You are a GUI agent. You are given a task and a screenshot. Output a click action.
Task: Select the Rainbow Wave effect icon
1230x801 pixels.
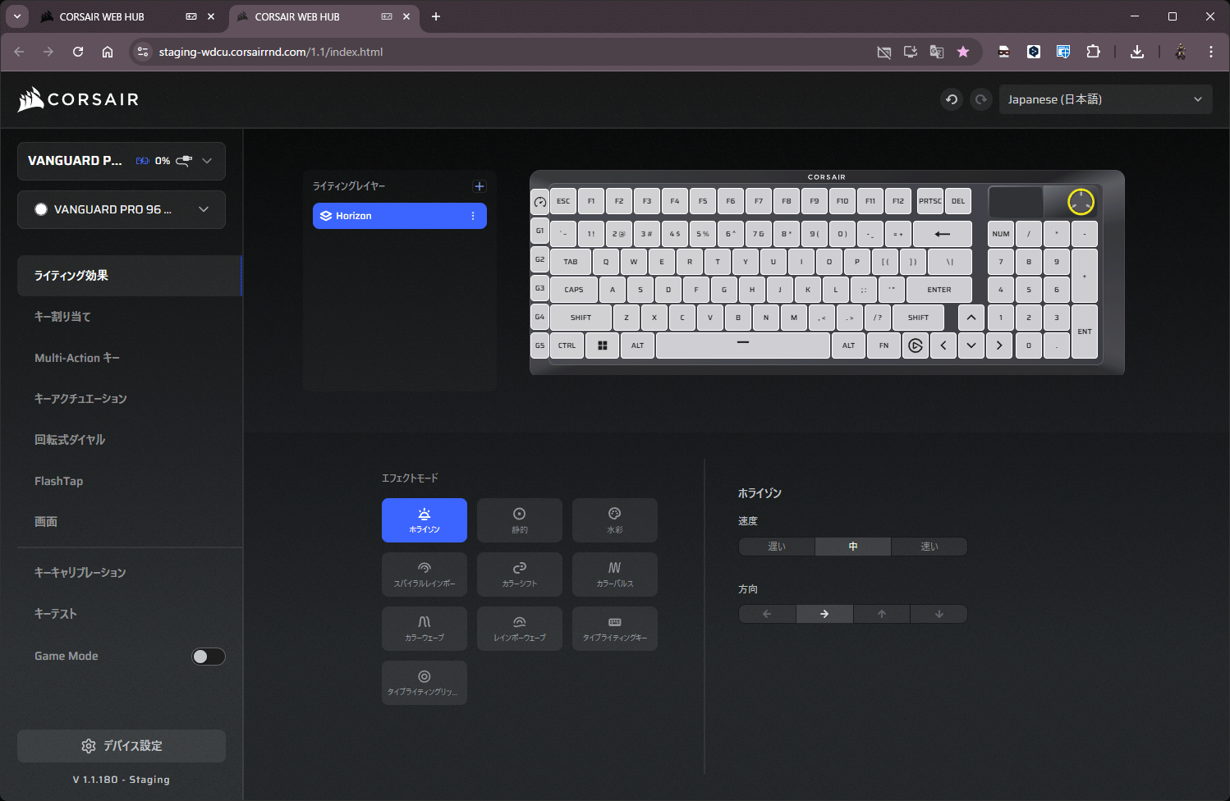click(x=520, y=622)
